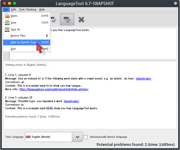This screenshot has width=180, height=150.
Task: Click '2. Line 1, column 25' result heading
Action: 19,98
